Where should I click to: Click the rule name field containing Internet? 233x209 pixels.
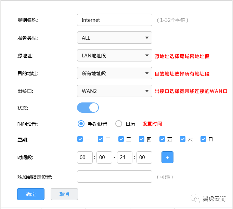click(x=114, y=20)
